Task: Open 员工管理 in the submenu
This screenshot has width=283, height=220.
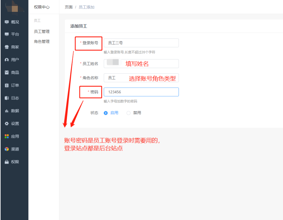Action: pos(42,31)
